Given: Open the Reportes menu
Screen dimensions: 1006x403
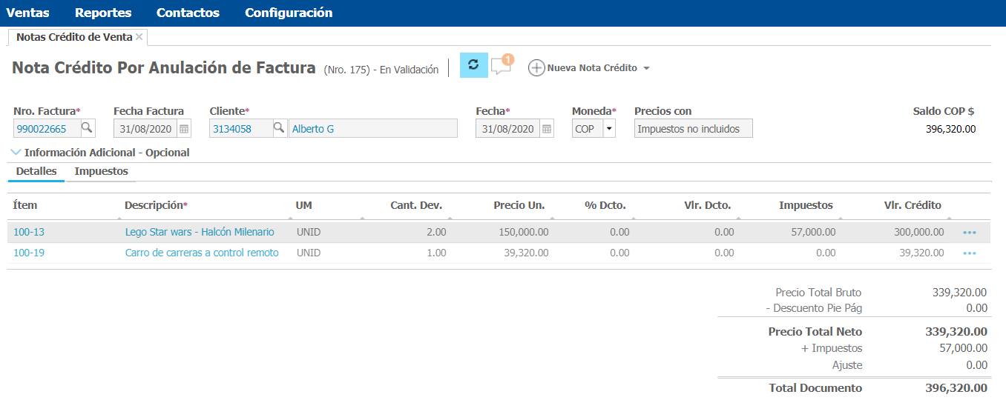Looking at the screenshot, I should tap(103, 13).
